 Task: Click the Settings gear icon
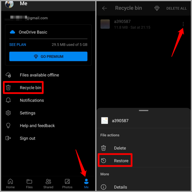8,113
